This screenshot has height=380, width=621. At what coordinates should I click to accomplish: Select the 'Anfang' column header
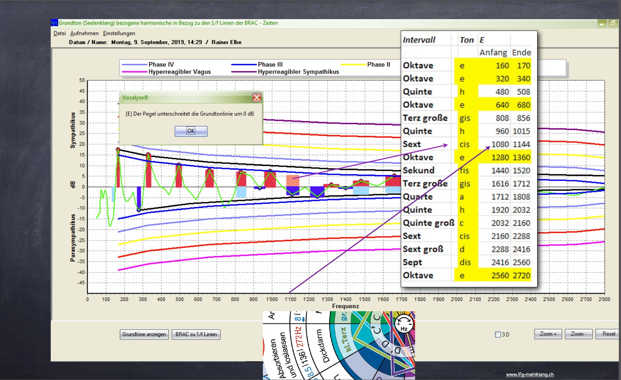coord(493,53)
